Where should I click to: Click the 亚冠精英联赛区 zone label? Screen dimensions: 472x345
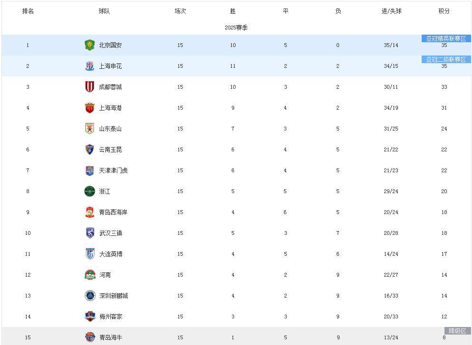446,39
